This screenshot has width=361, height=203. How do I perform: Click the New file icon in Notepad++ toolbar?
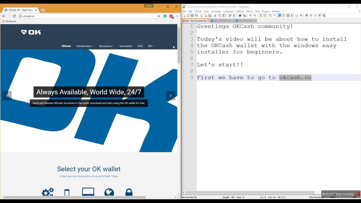(x=184, y=15)
